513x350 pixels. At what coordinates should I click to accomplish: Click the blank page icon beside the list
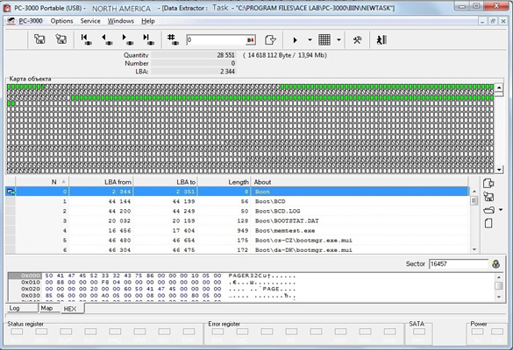coord(488,223)
